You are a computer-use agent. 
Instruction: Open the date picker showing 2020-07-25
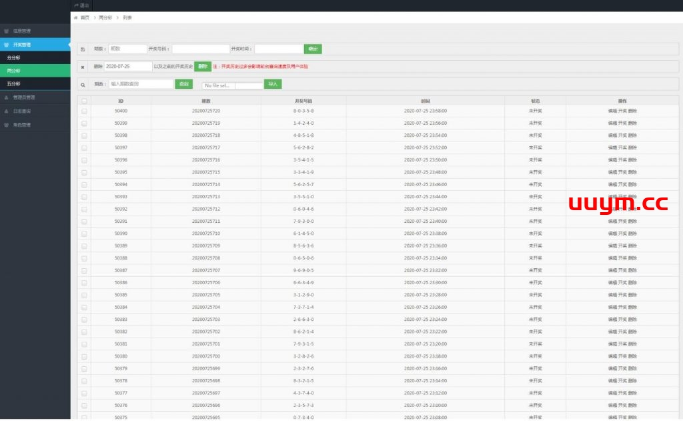127,67
